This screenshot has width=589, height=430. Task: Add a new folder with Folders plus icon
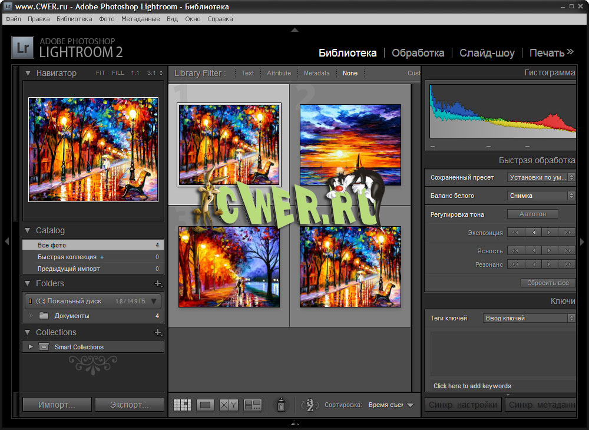point(157,284)
